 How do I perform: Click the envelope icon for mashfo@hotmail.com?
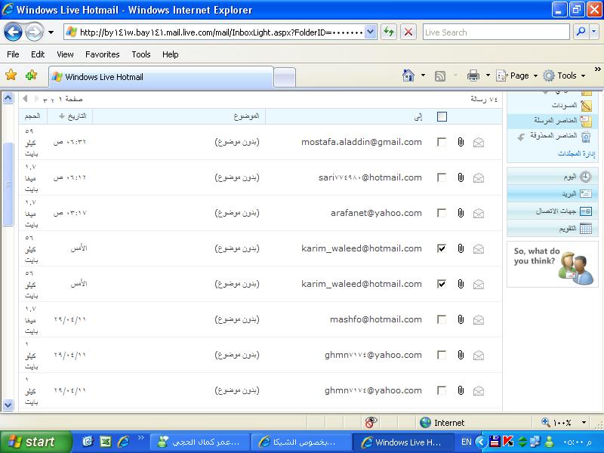479,319
